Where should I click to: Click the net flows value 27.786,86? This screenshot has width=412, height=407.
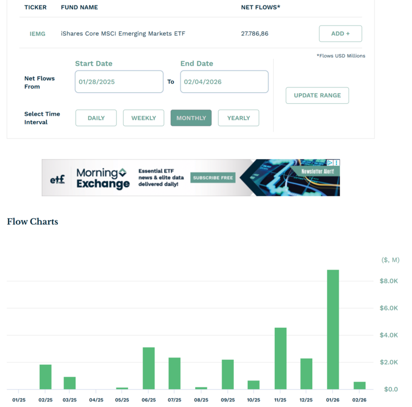[x=255, y=34]
